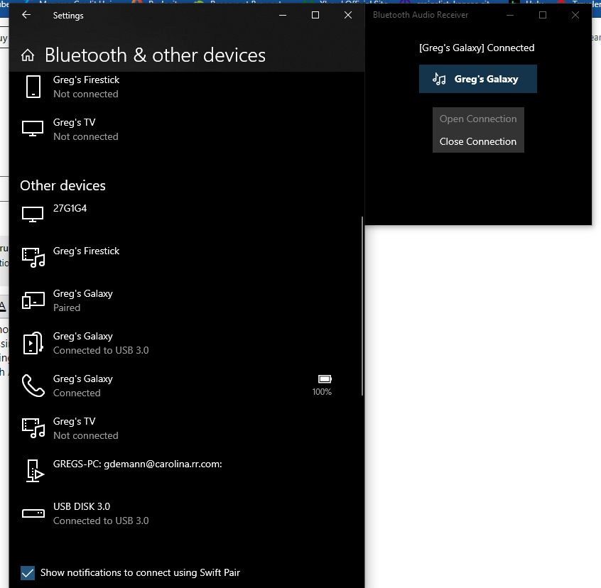Click Open Connection in Bluetooth Audio Receiver

(478, 119)
